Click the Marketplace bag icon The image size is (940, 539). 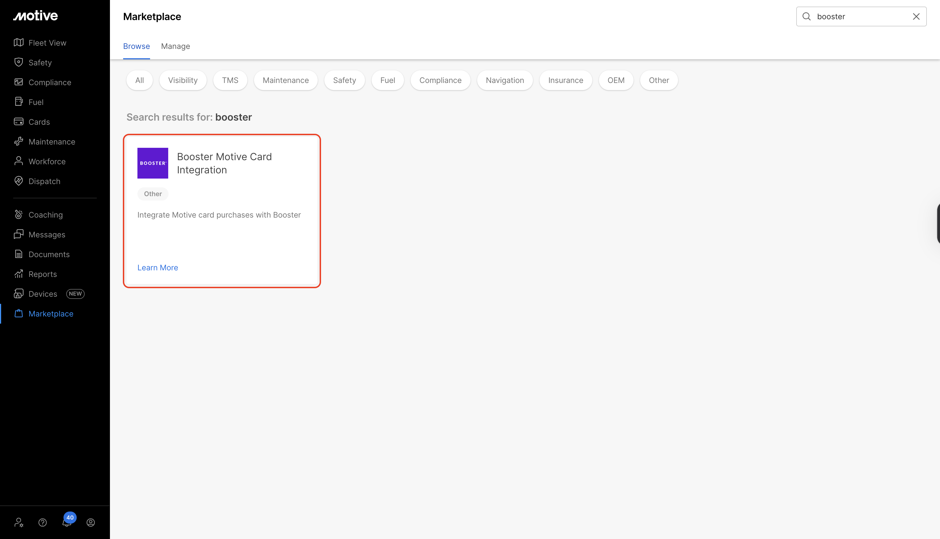point(18,313)
